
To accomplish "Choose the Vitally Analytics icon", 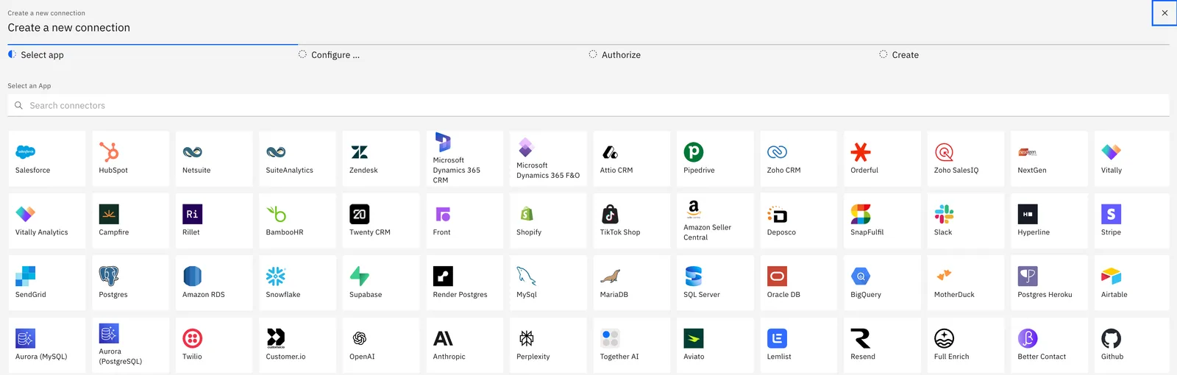I will [26, 214].
